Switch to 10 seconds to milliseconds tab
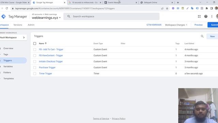The width and height of the screenshot is (218, 123). click(85, 2)
